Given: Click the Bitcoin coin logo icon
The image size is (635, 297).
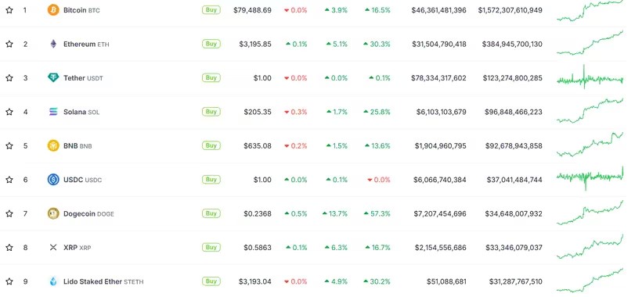Looking at the screenshot, I should (x=53, y=10).
